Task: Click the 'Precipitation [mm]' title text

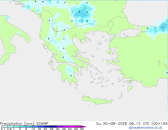Action: pyautogui.click(x=17, y=124)
